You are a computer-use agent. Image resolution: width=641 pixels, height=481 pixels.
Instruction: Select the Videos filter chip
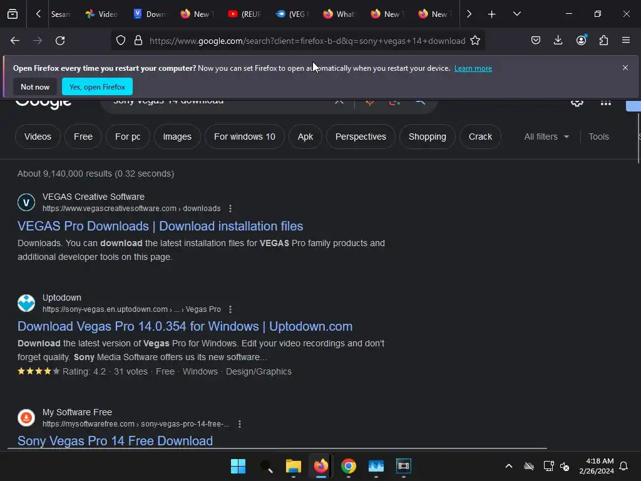tap(38, 137)
